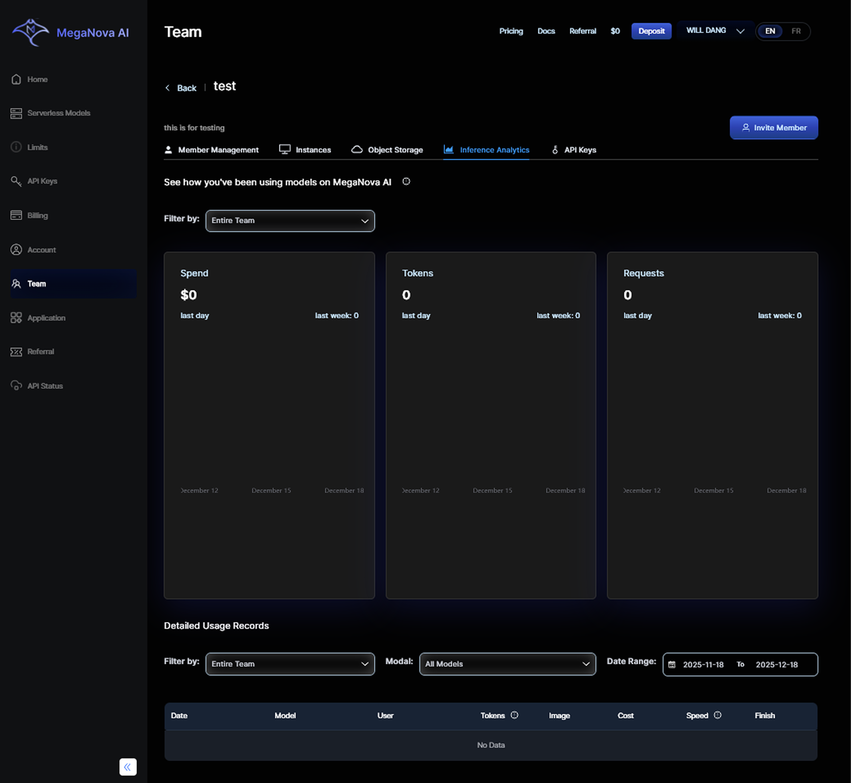This screenshot has height=783, width=851.
Task: Open the All Models dropdown
Action: tap(507, 664)
